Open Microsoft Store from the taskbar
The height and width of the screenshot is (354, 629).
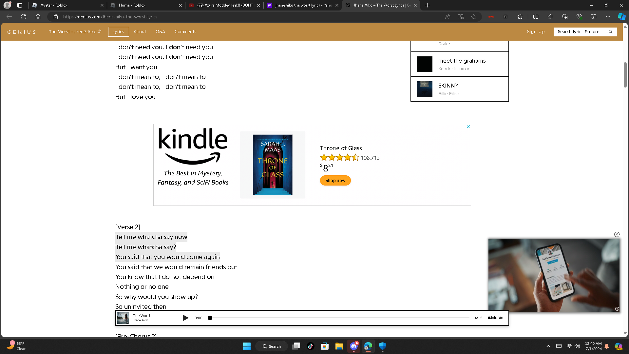325,346
